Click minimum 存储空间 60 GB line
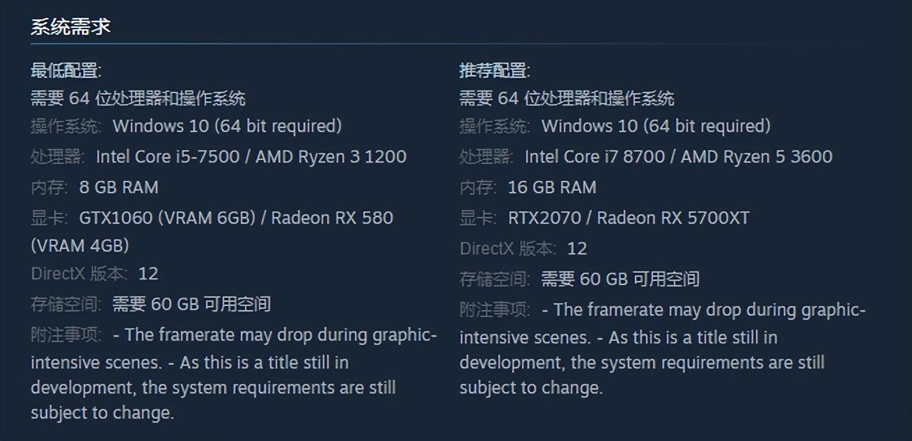Viewport: 912px width, 441px height. (x=151, y=304)
